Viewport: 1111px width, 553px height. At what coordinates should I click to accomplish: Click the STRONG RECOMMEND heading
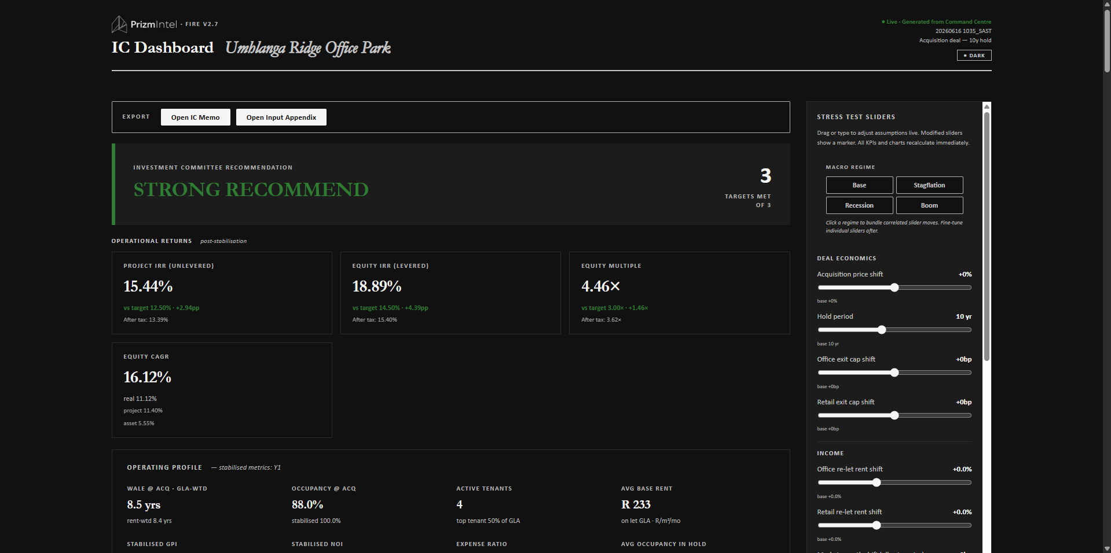click(251, 190)
